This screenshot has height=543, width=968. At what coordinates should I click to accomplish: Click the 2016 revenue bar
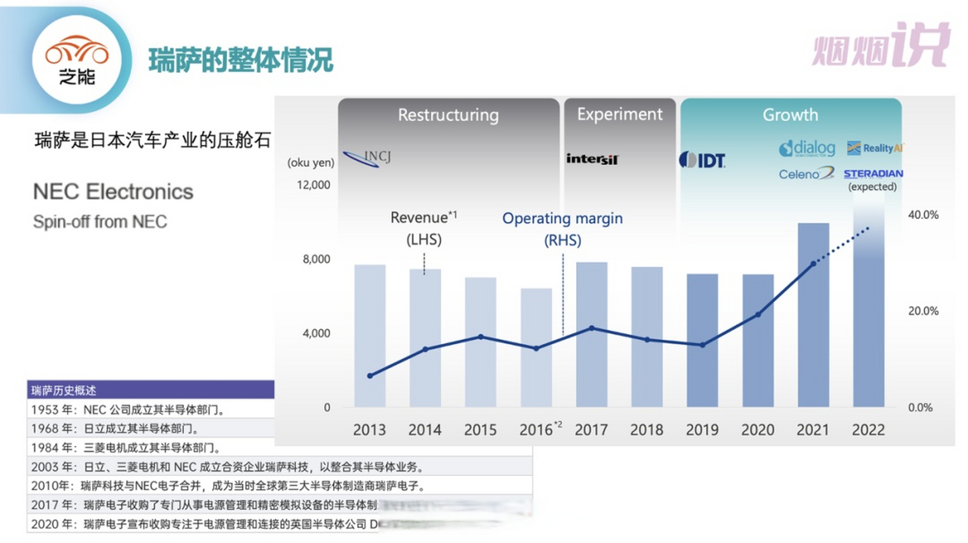point(536,348)
